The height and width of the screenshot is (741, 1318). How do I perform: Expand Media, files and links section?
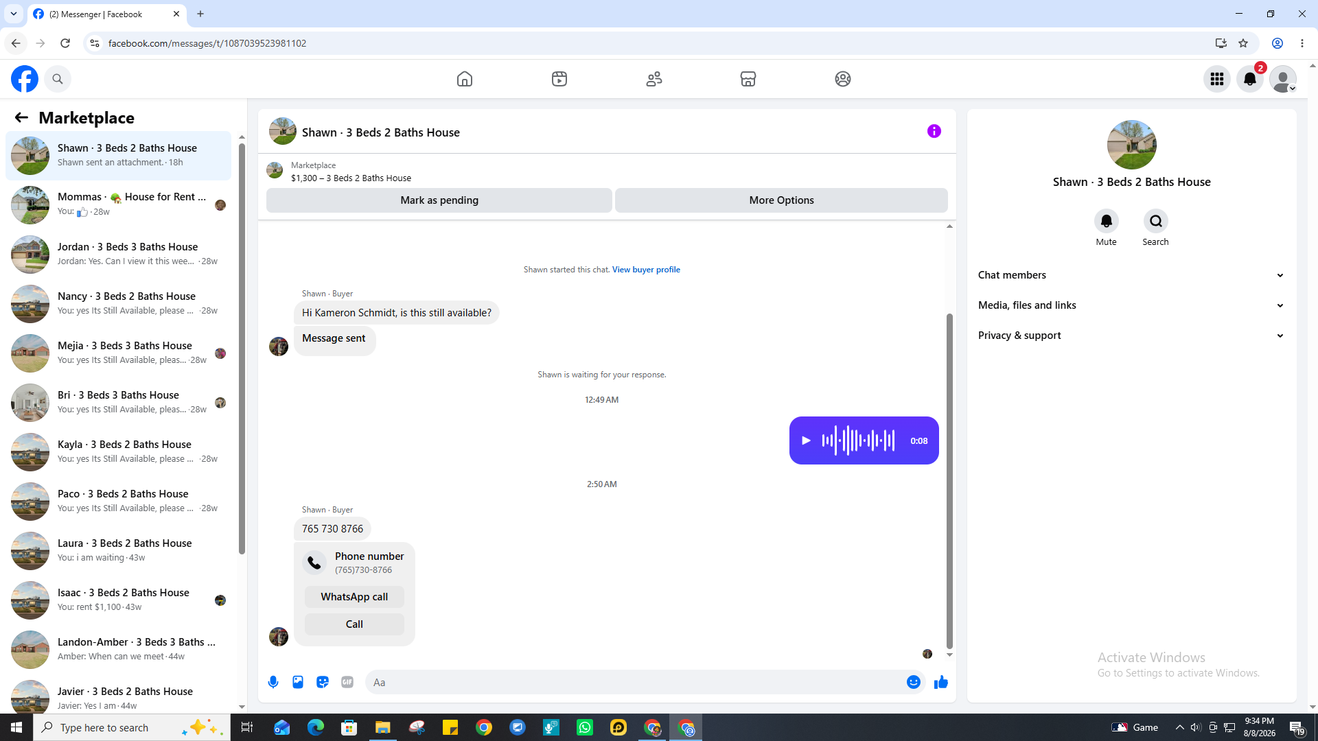coord(1131,305)
